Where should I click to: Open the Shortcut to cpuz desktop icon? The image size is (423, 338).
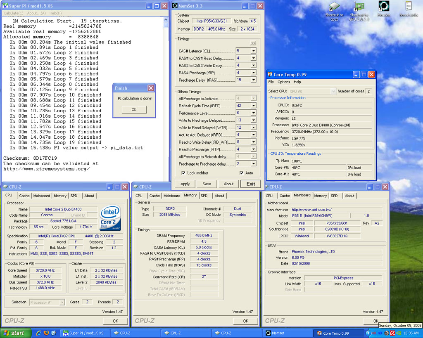[334, 11]
